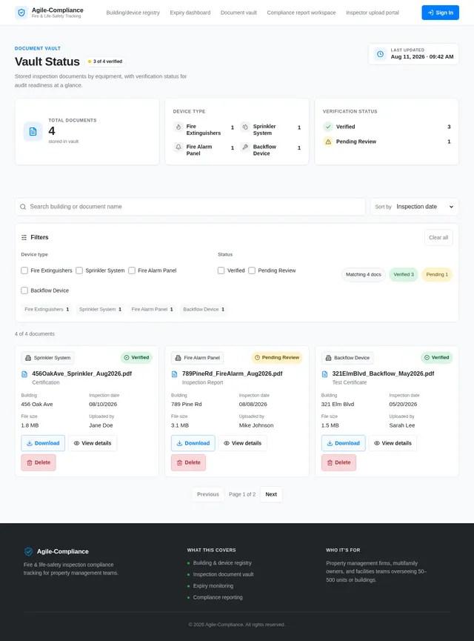Screen dimensions: 474x641
Task: Click the Matching 4 docs chip
Action: pyautogui.click(x=363, y=275)
